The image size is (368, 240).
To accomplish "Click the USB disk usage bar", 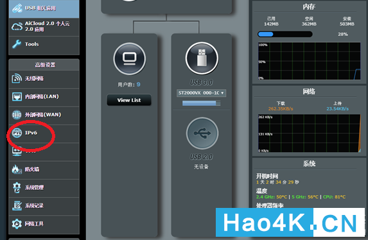I will [x=202, y=103].
